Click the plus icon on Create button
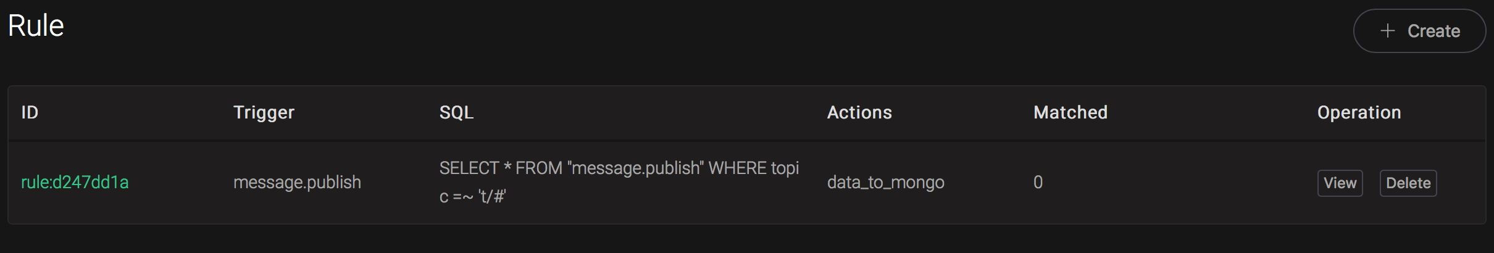 [x=1387, y=31]
